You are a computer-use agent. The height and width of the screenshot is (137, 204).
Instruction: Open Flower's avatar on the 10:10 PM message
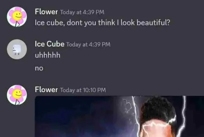[17, 95]
